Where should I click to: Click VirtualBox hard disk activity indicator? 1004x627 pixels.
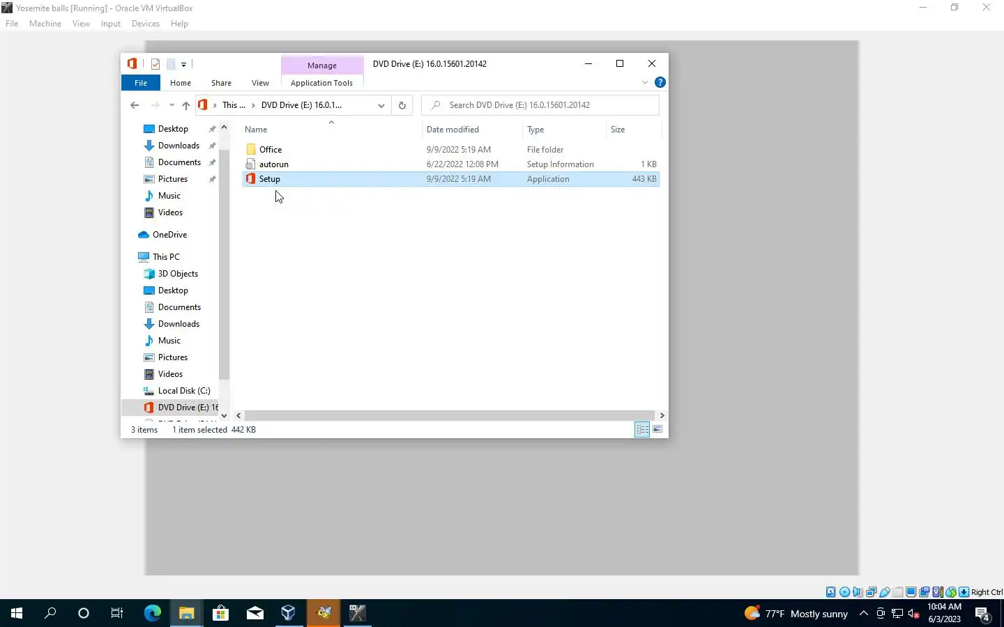tap(831, 592)
